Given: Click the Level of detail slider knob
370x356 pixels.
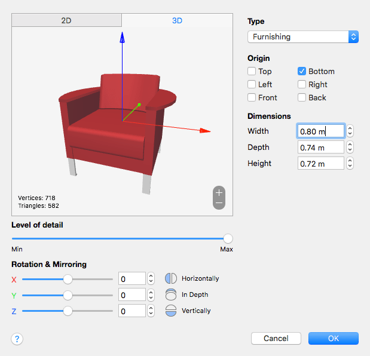Looking at the screenshot, I should 228,238.
